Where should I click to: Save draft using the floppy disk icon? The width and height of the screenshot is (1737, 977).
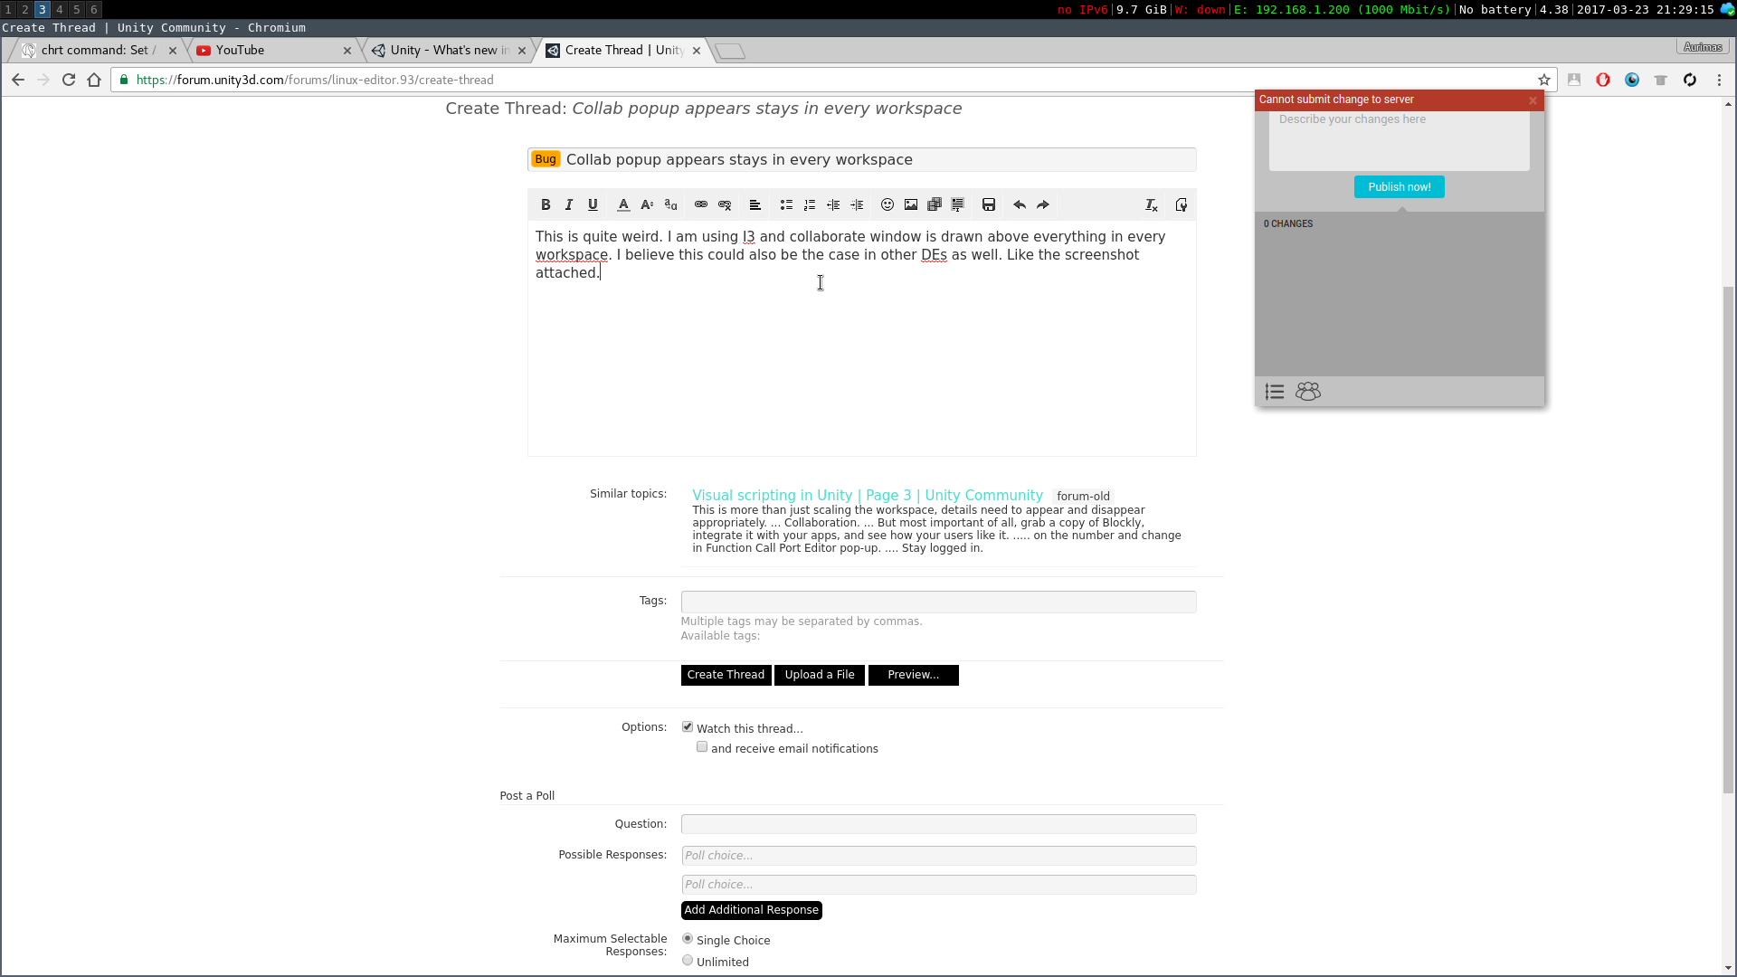point(989,205)
